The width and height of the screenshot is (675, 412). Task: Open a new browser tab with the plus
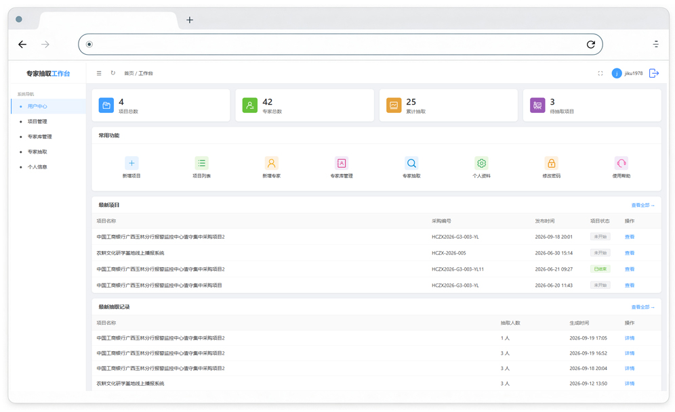pyautogui.click(x=190, y=20)
